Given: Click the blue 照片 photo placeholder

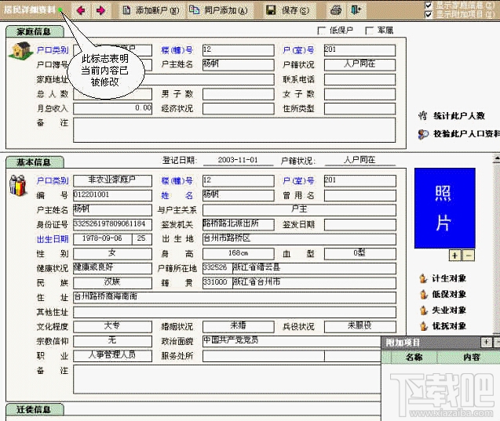Looking at the screenshot, I should pos(445,209).
